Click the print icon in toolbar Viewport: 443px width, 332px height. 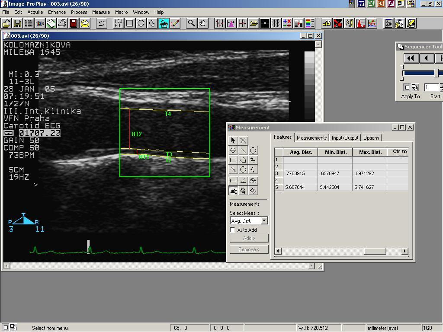pos(62,23)
